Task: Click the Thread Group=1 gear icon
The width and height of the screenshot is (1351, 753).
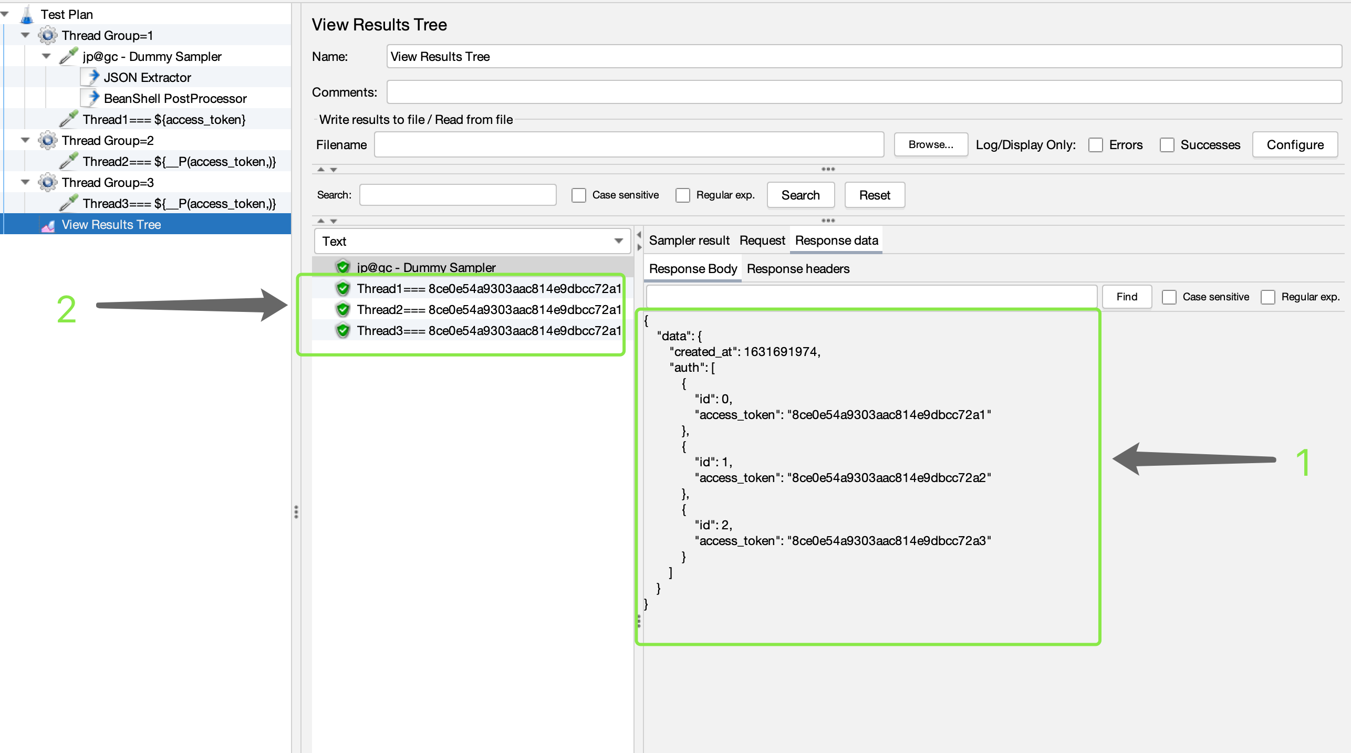Action: (x=48, y=36)
